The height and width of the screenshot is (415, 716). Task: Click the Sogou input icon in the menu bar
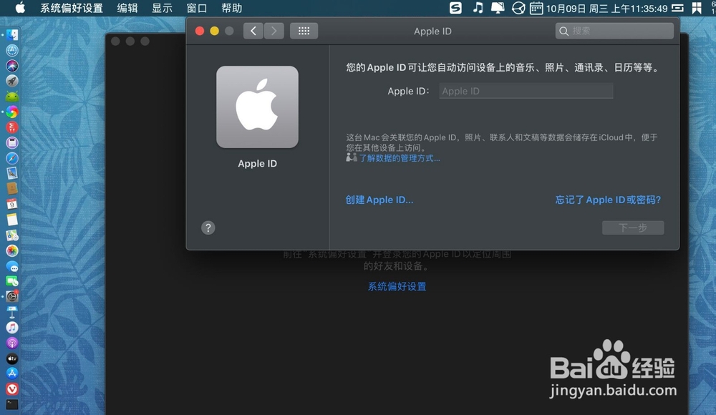(455, 8)
